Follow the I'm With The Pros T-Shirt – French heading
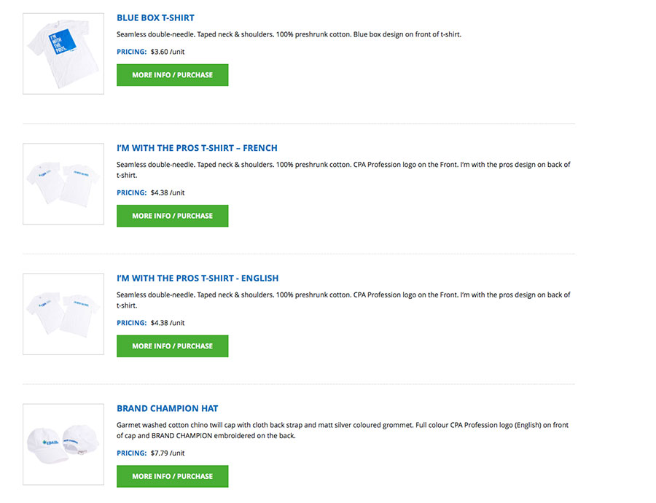The image size is (656, 503). pyautogui.click(x=197, y=148)
